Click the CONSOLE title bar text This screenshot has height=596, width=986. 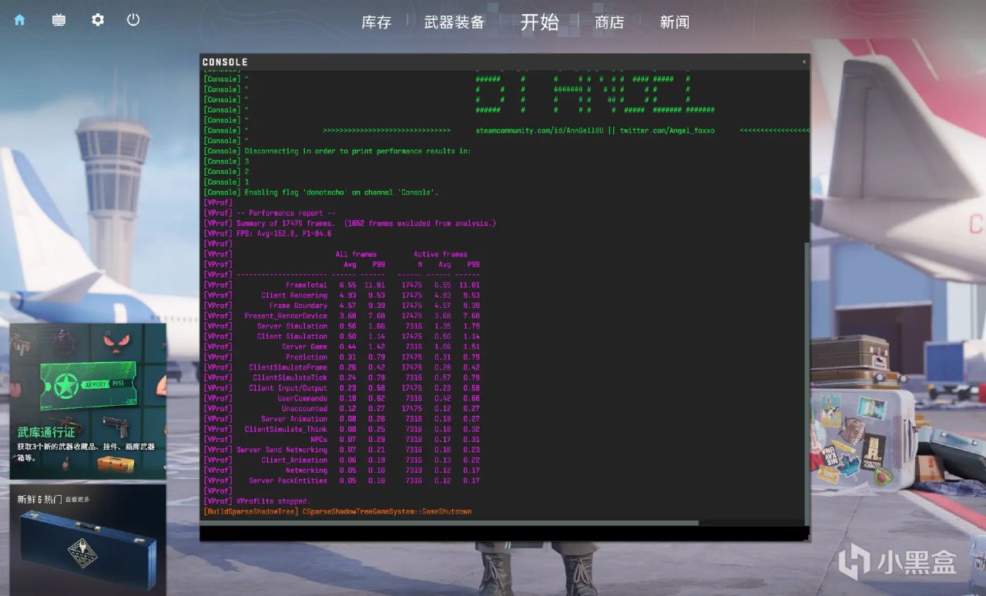(225, 62)
